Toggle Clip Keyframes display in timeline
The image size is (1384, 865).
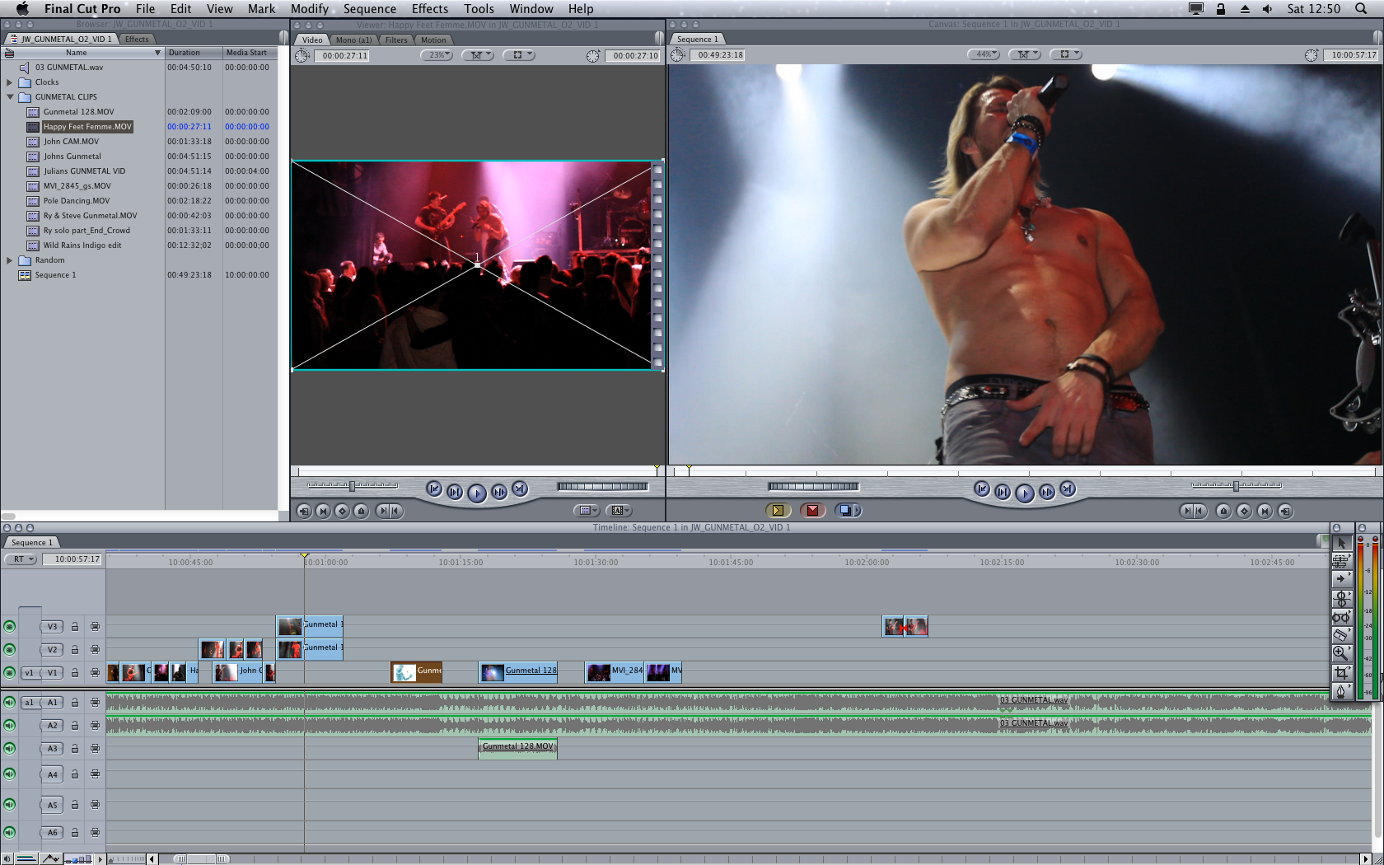click(x=26, y=859)
